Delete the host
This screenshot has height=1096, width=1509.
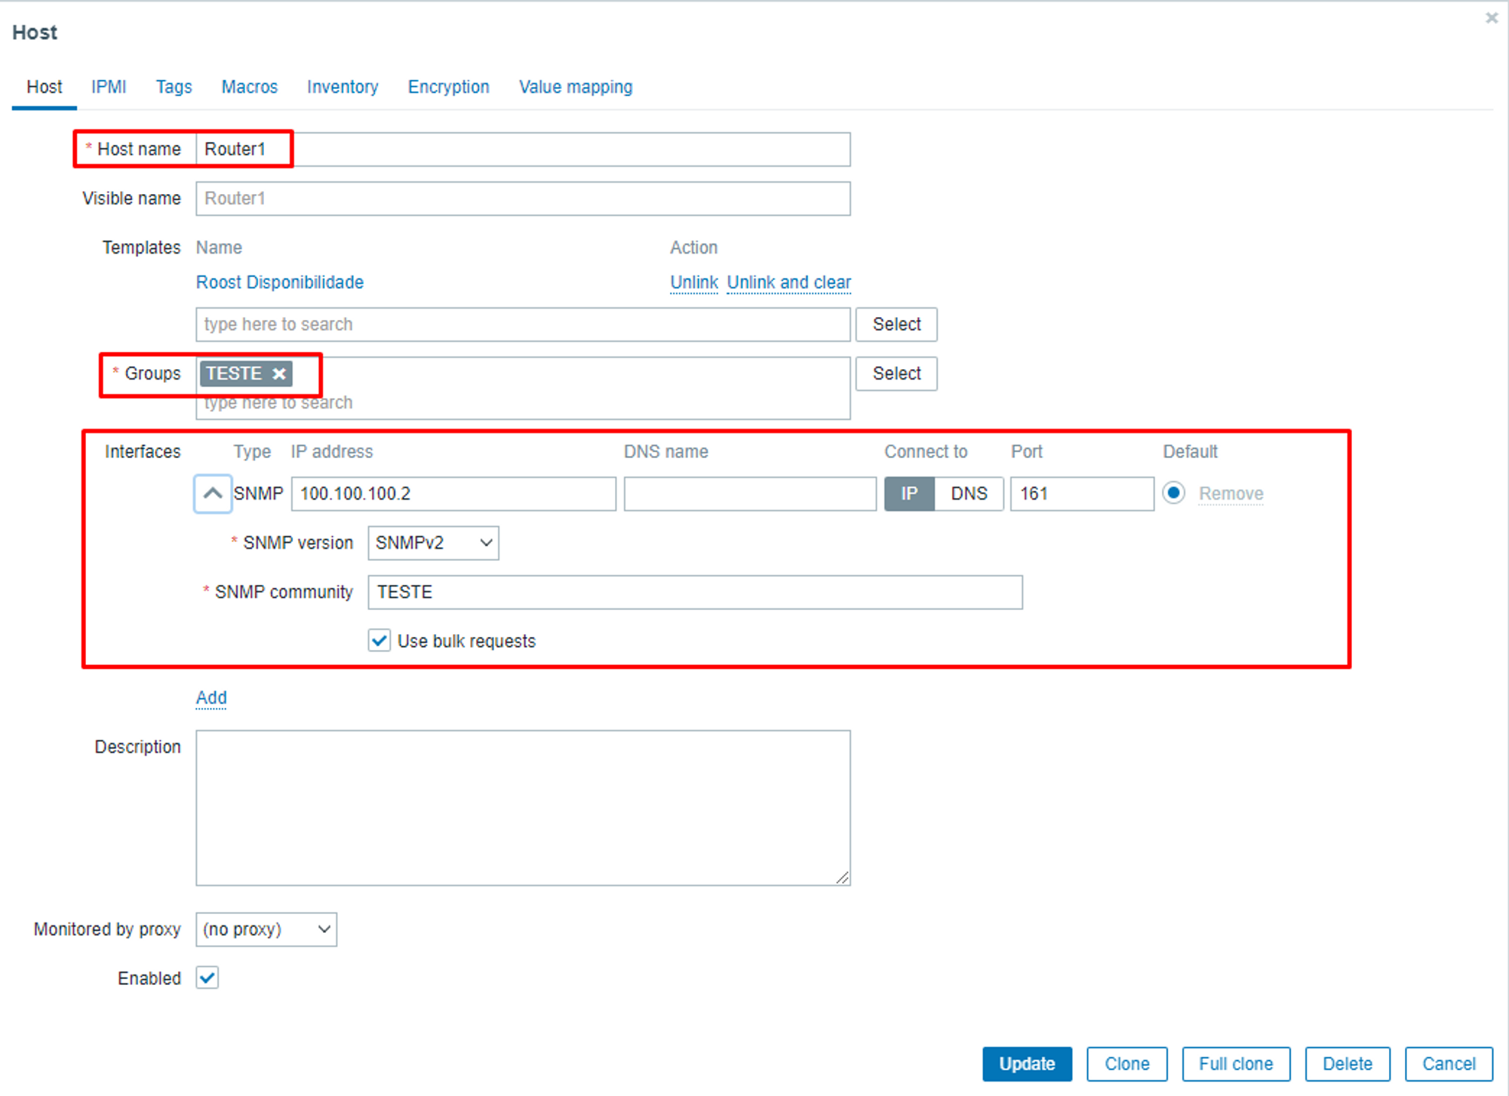pyautogui.click(x=1348, y=1064)
